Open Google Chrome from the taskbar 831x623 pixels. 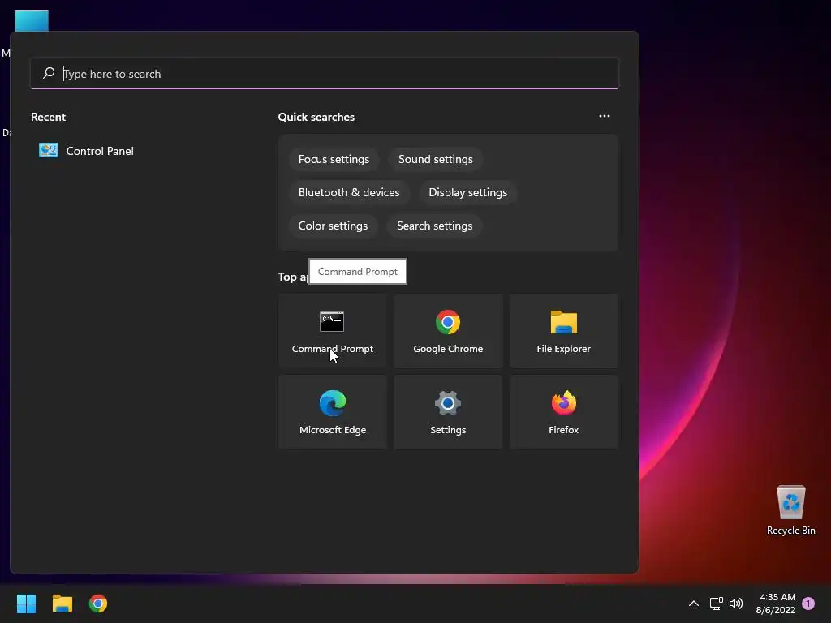[x=98, y=604]
